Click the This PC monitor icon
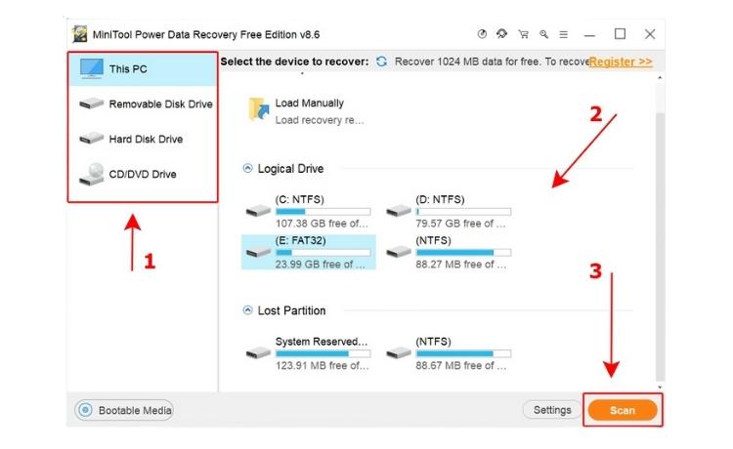 pos(91,68)
